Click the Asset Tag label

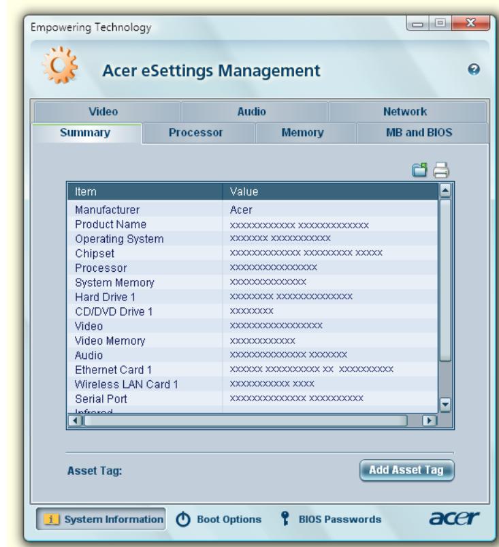point(95,471)
